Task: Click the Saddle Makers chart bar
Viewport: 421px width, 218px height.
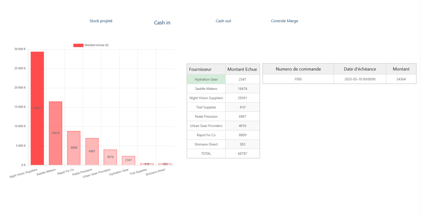Action: click(x=56, y=133)
